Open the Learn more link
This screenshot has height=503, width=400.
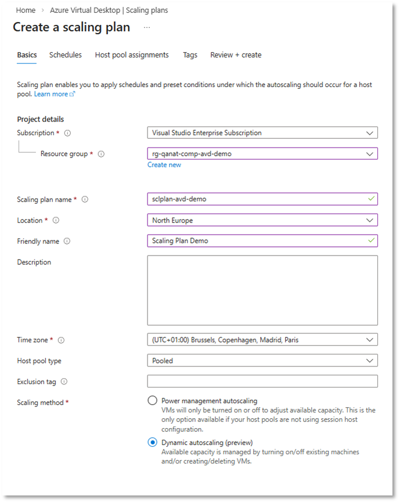(x=52, y=94)
